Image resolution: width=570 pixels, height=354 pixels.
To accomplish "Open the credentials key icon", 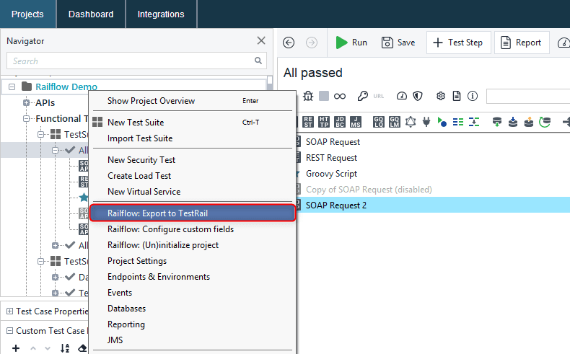I will coord(362,96).
